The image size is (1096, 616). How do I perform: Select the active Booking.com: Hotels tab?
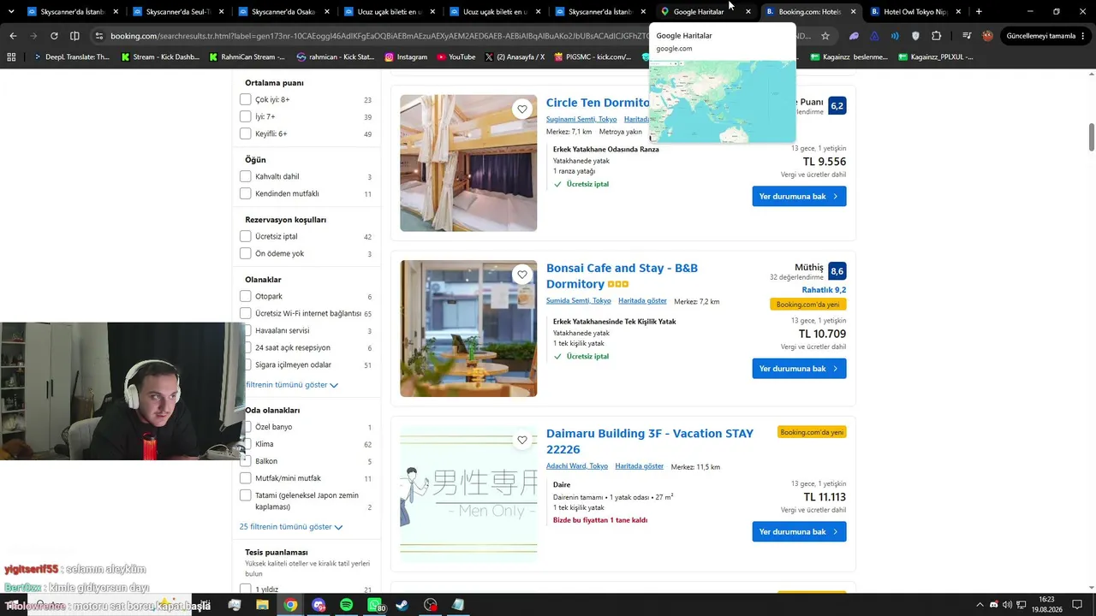click(x=810, y=12)
